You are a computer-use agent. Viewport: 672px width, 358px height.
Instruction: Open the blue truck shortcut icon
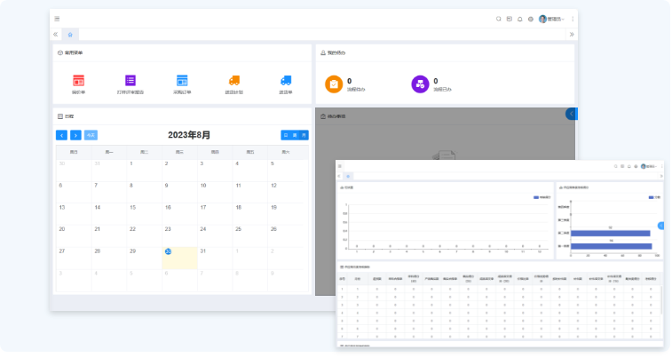[x=286, y=81]
